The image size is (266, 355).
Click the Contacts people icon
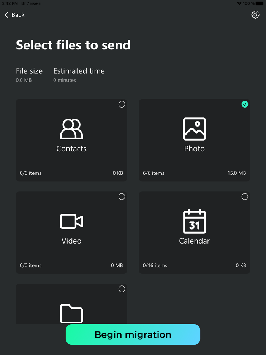coord(71,129)
